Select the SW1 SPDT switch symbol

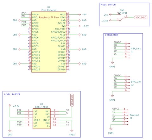pyautogui.click(x=123, y=17)
